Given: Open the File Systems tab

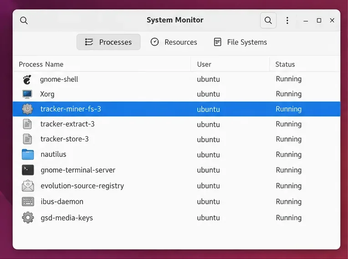Looking at the screenshot, I should coord(240,42).
